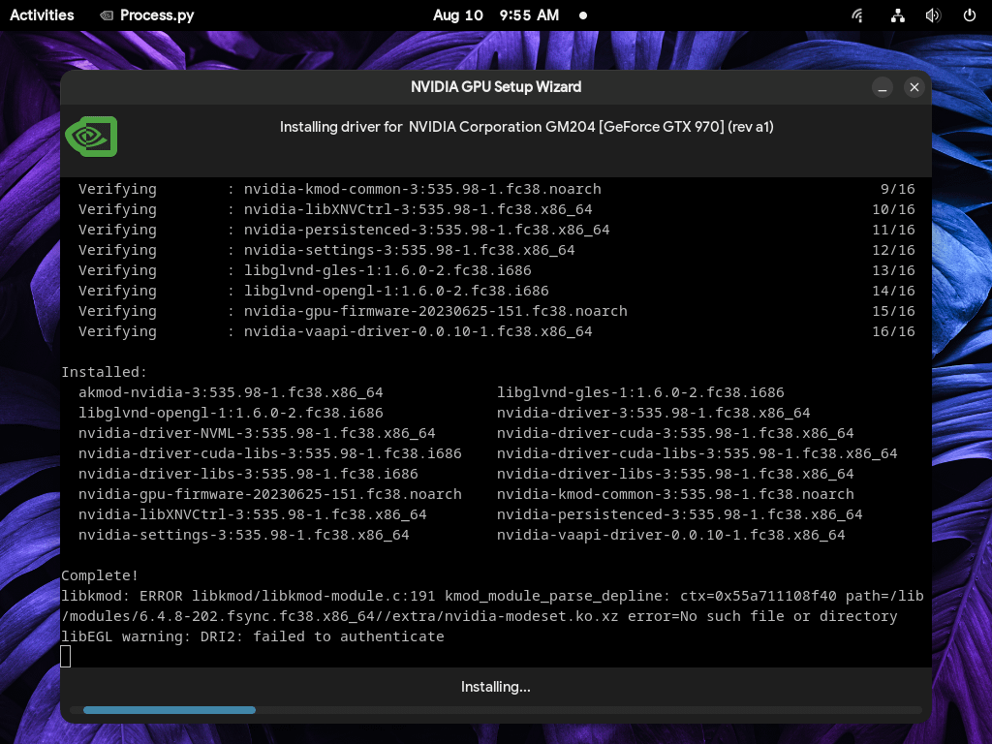Screen dimensions: 992x744
Task: Click the '12/16' progress count
Action: [x=893, y=250]
